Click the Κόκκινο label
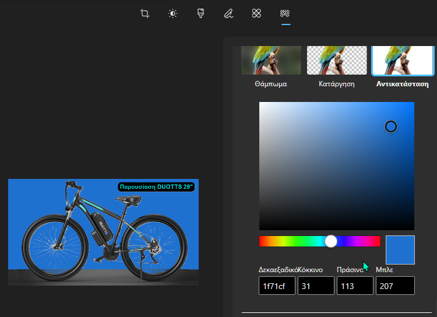 310,270
